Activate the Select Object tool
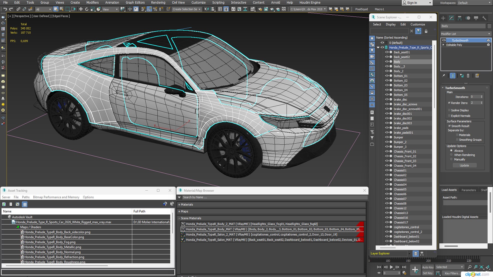Image resolution: width=493 pixels, height=277 pixels. point(55,9)
